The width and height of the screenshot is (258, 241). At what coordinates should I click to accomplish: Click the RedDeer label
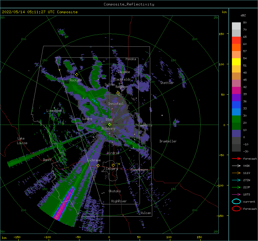pos(122,87)
